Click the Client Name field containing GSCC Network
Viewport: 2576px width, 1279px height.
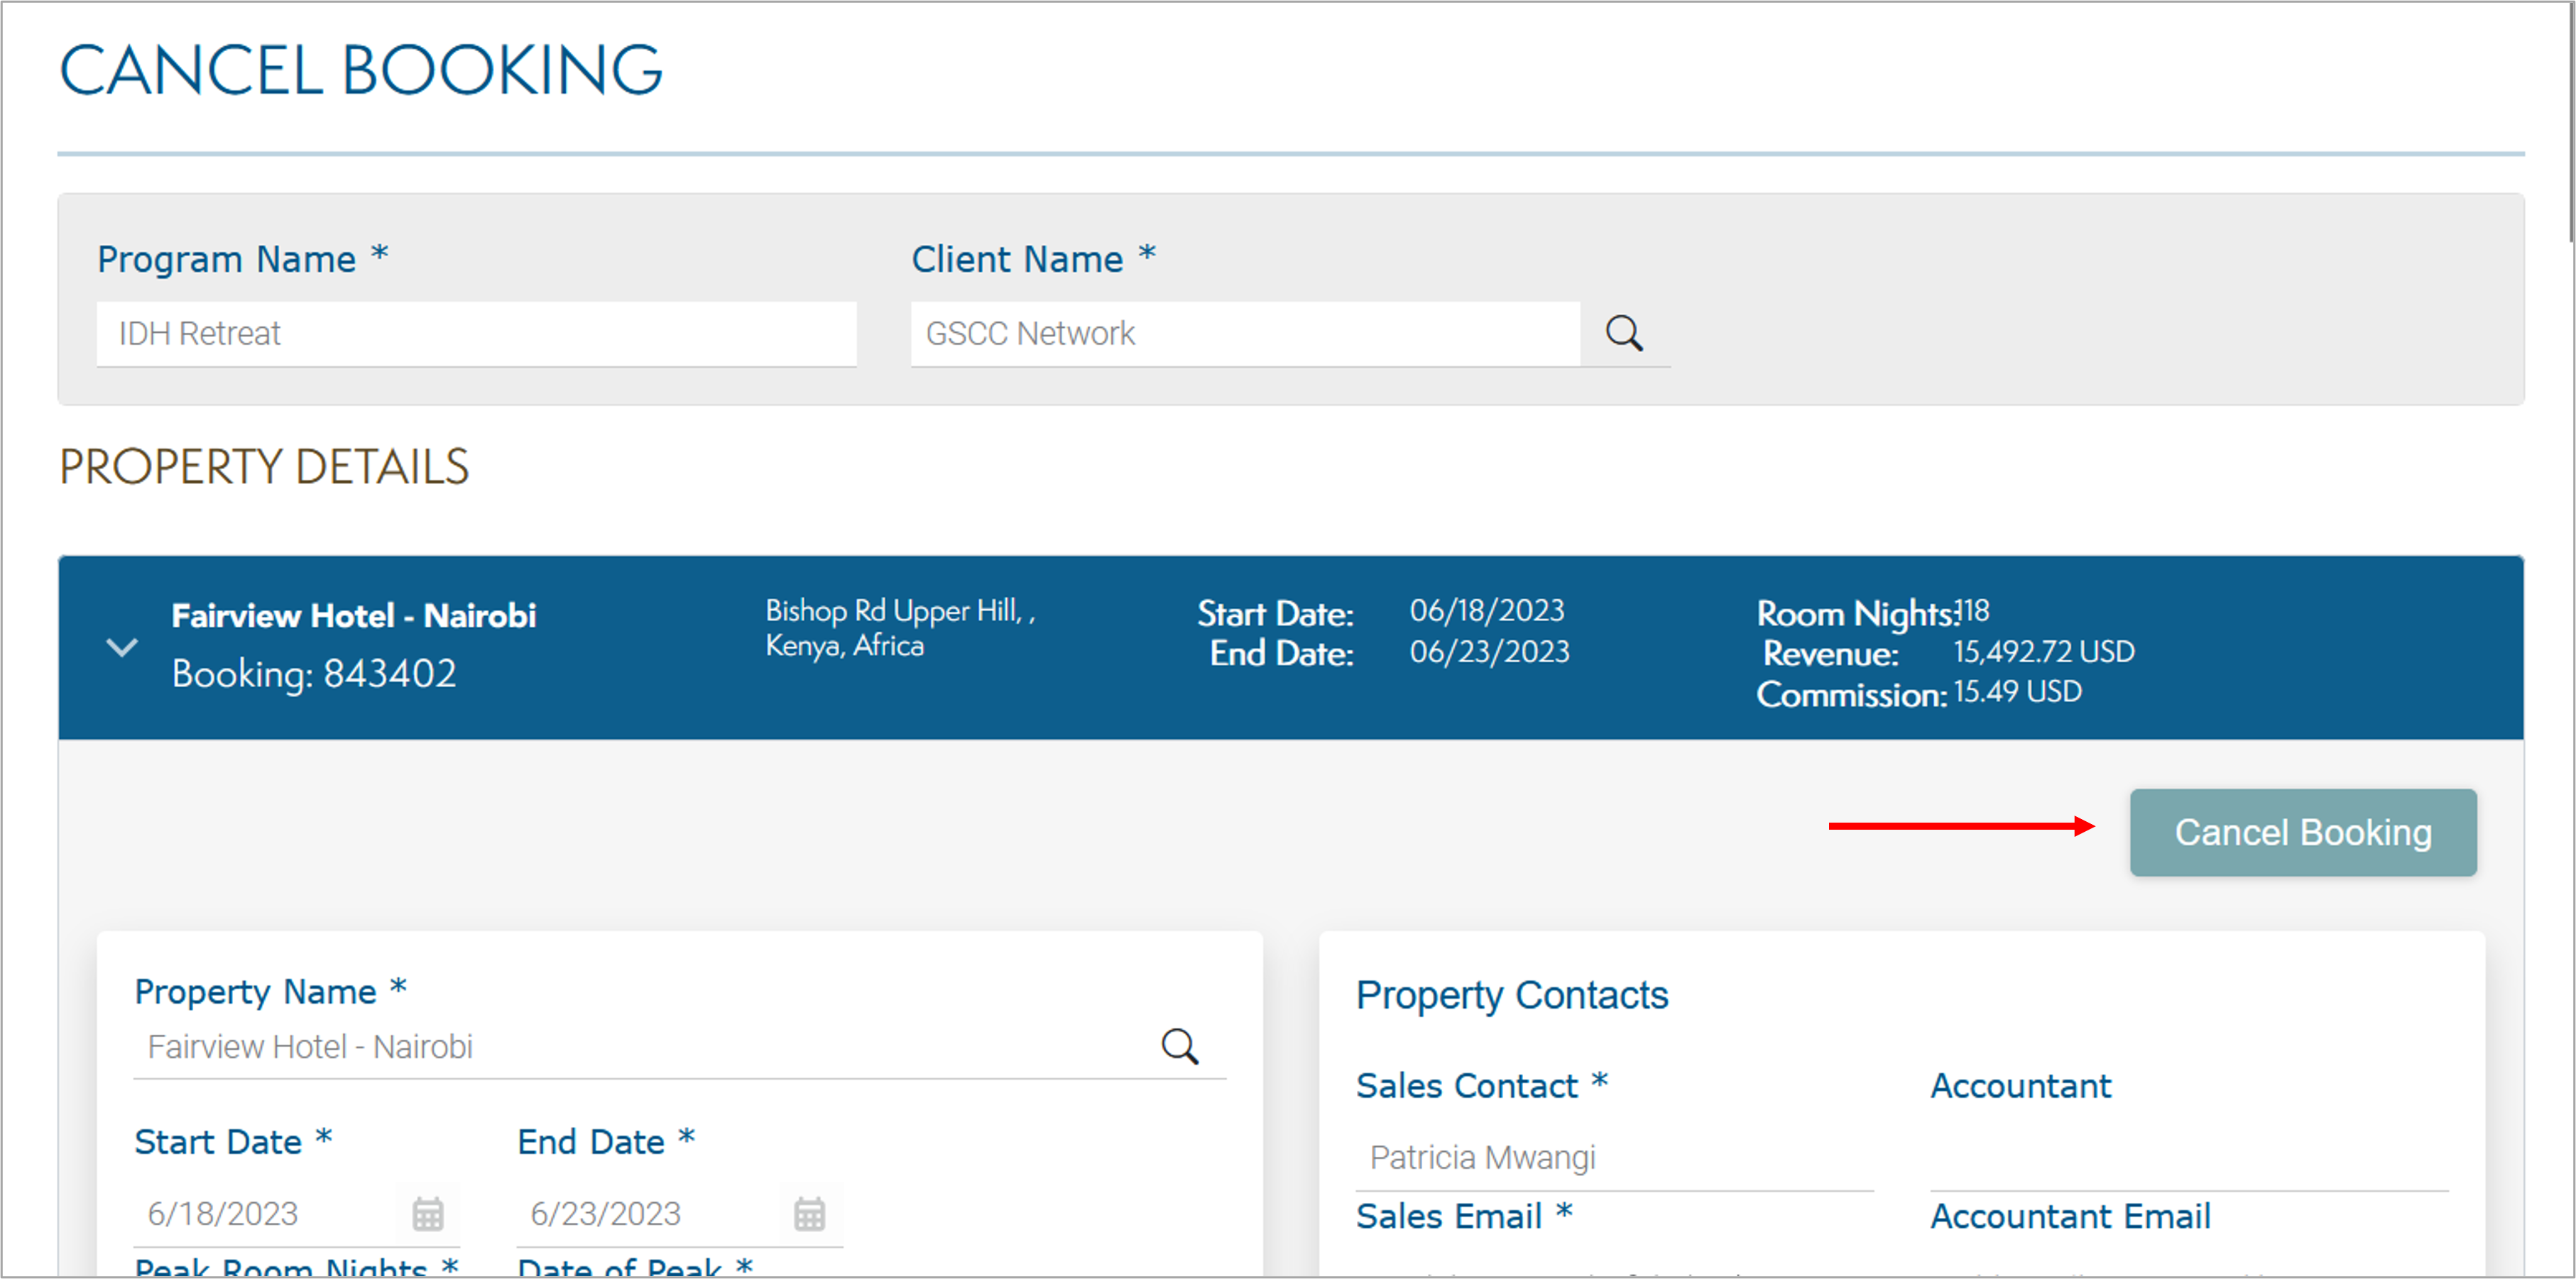1245,333
